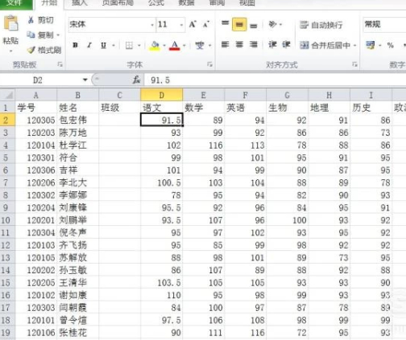The image size is (406, 340).
Task: Increase font size with larger A icon
Action: [x=193, y=25]
